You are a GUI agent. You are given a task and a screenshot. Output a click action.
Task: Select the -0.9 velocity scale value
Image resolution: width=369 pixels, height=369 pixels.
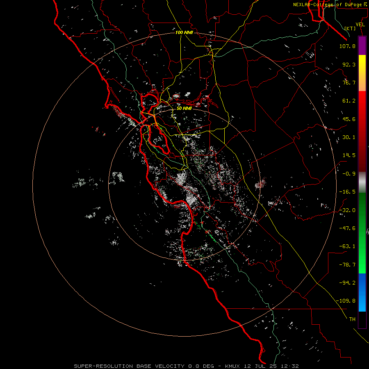tap(349, 174)
